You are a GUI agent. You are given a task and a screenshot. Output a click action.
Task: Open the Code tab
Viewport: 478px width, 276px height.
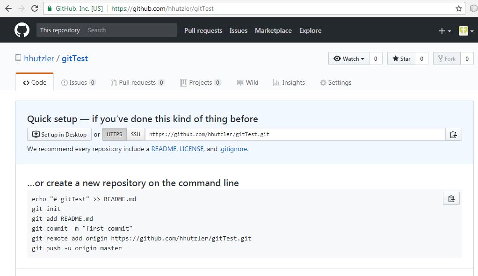point(35,82)
